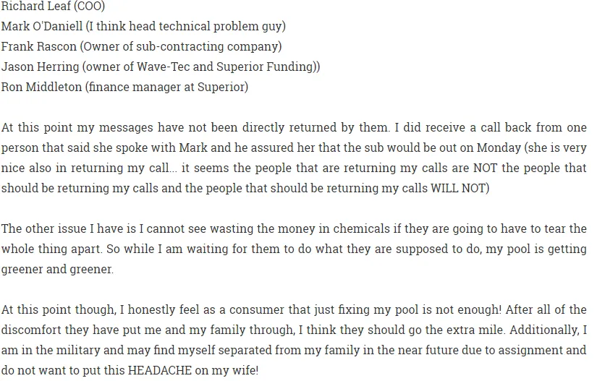The width and height of the screenshot is (597, 381).
Task: Click the paragraph starting 'At this point my messages'
Action: point(294,158)
